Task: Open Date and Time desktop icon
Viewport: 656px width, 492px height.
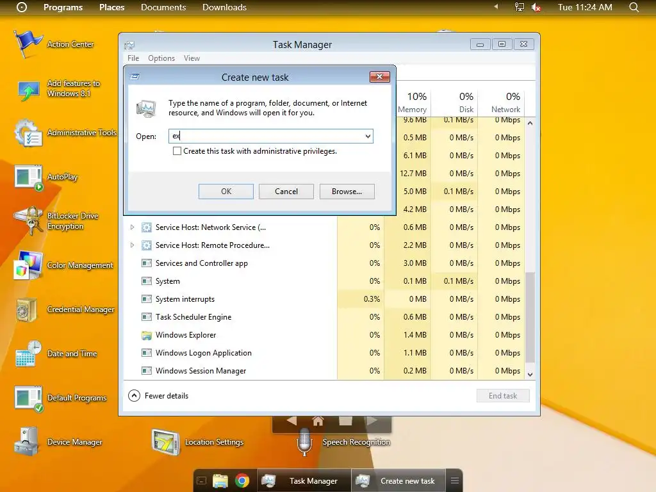Action: click(x=28, y=354)
